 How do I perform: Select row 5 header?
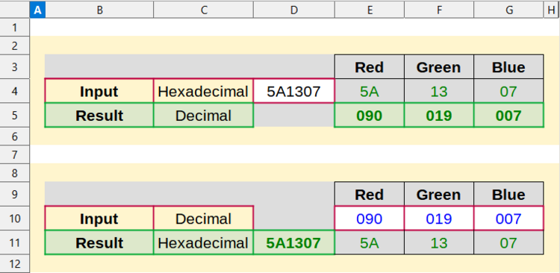coord(15,116)
